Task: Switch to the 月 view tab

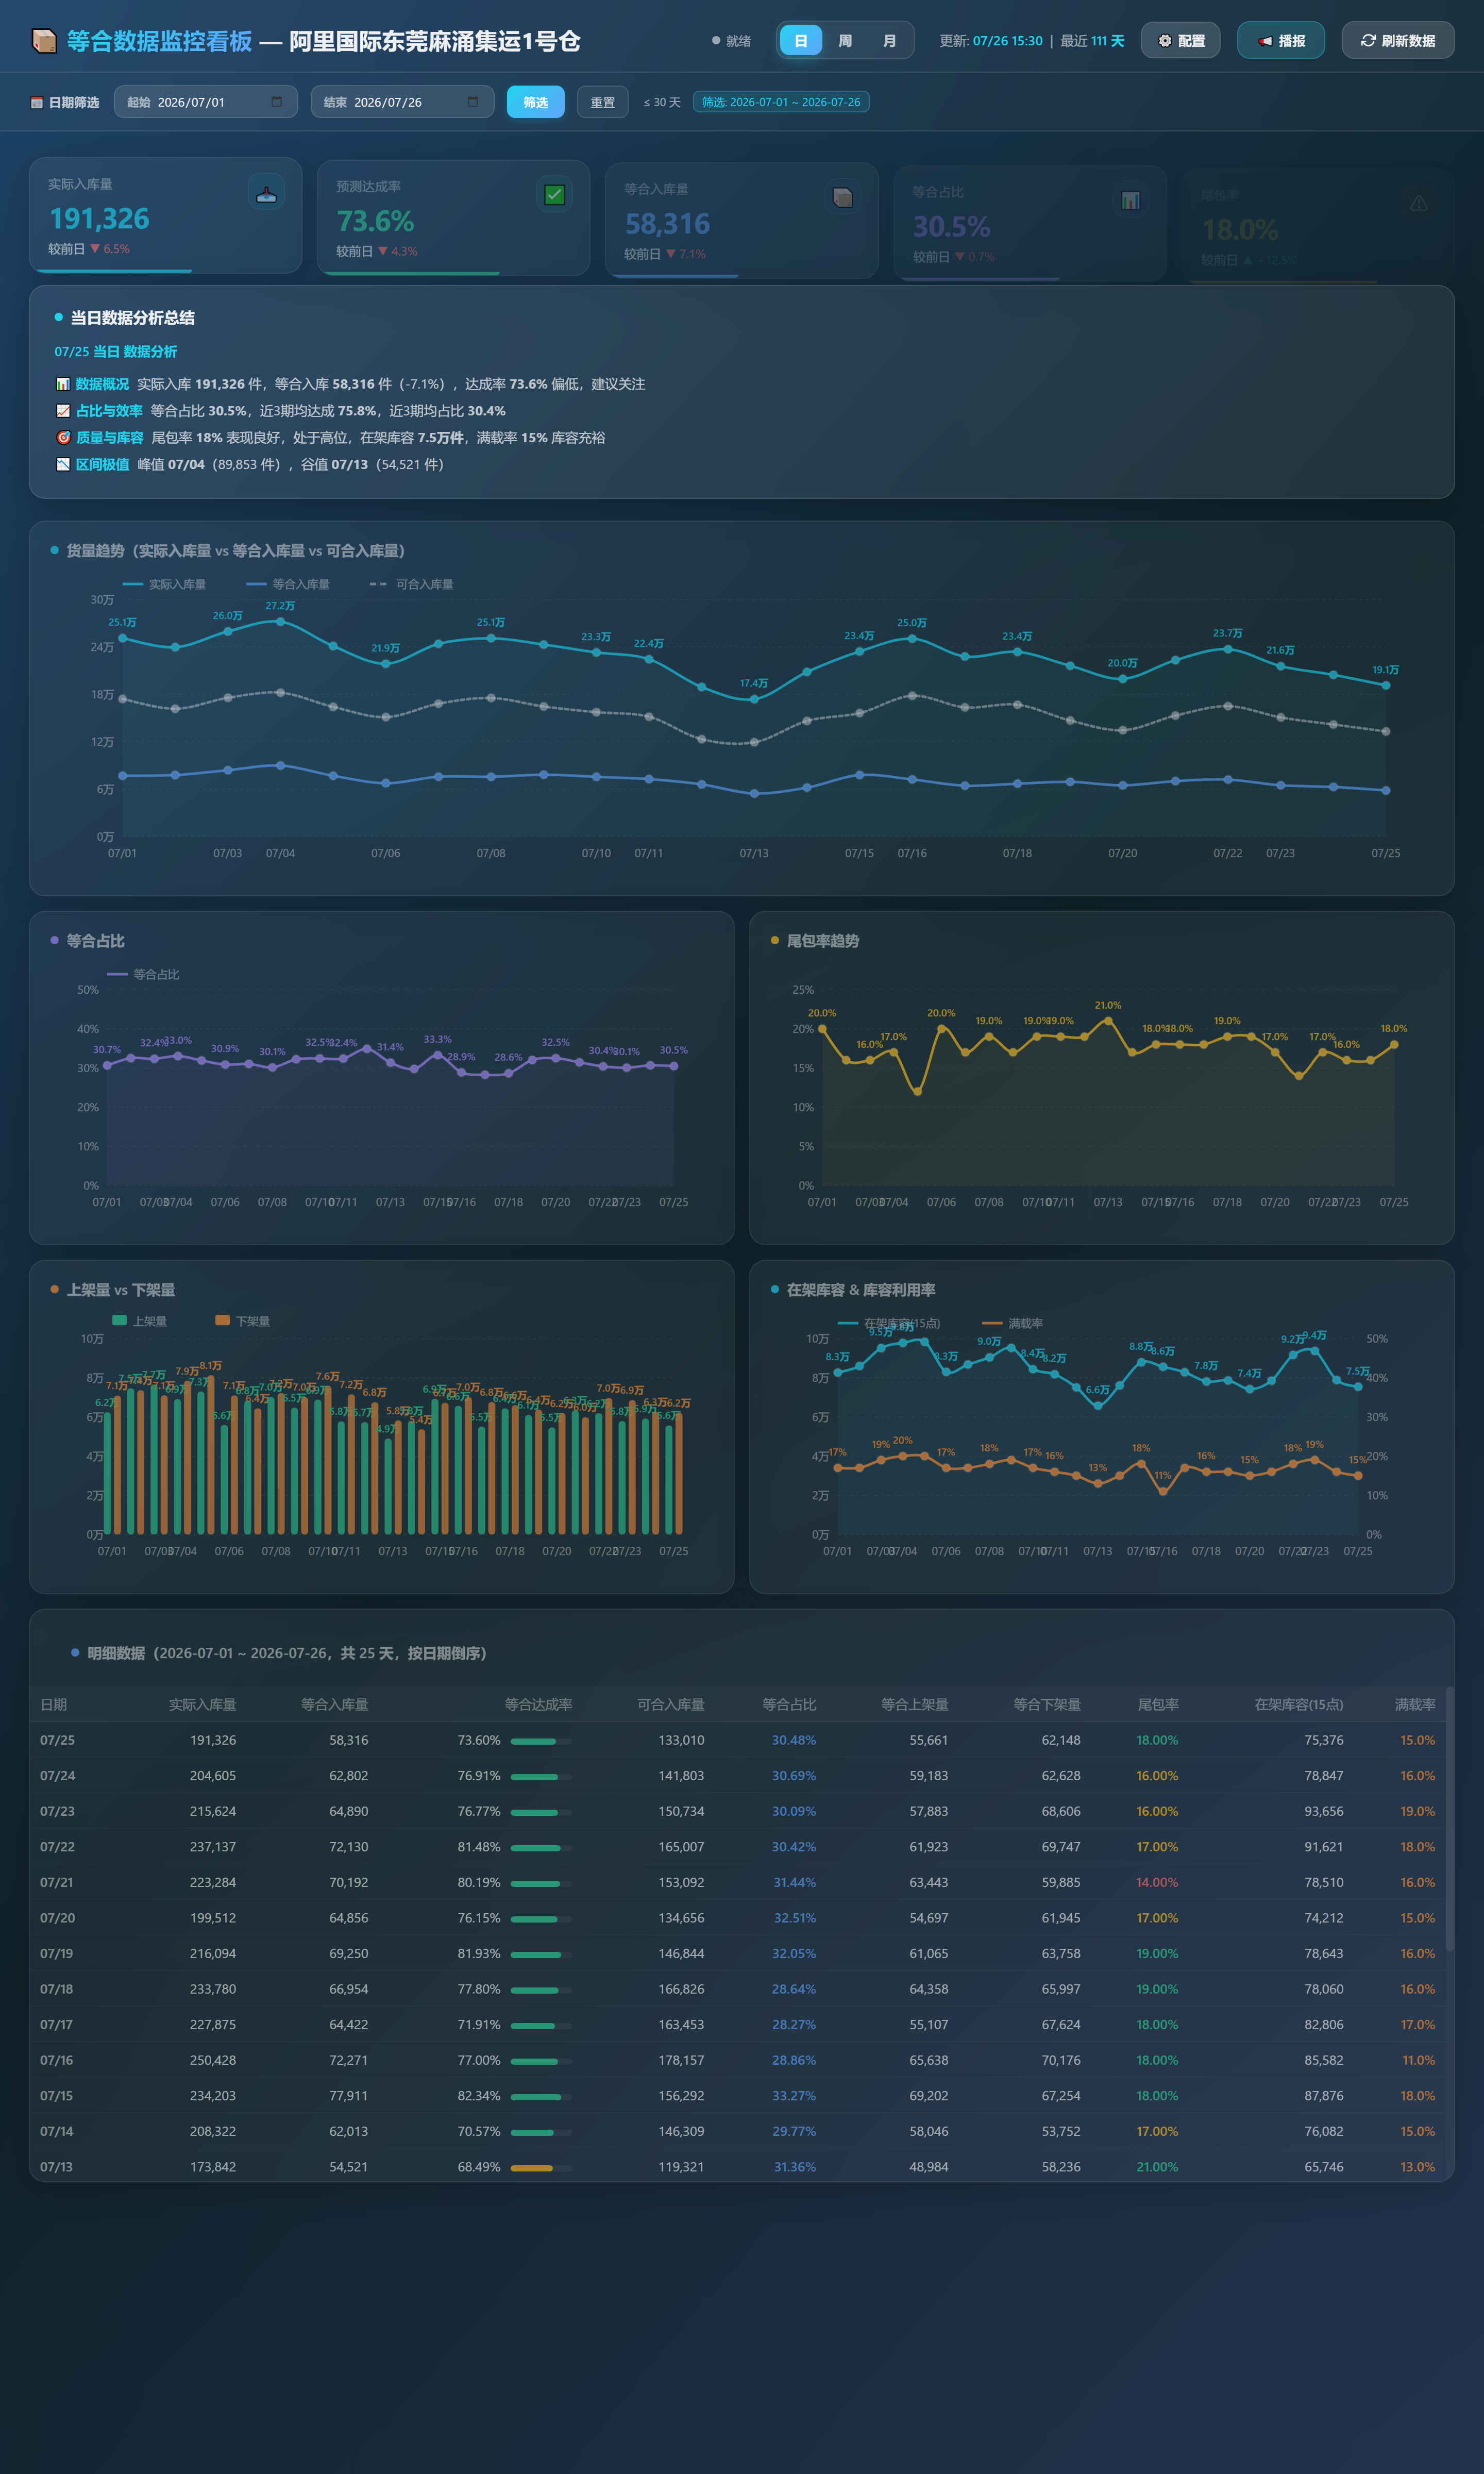Action: tap(889, 41)
